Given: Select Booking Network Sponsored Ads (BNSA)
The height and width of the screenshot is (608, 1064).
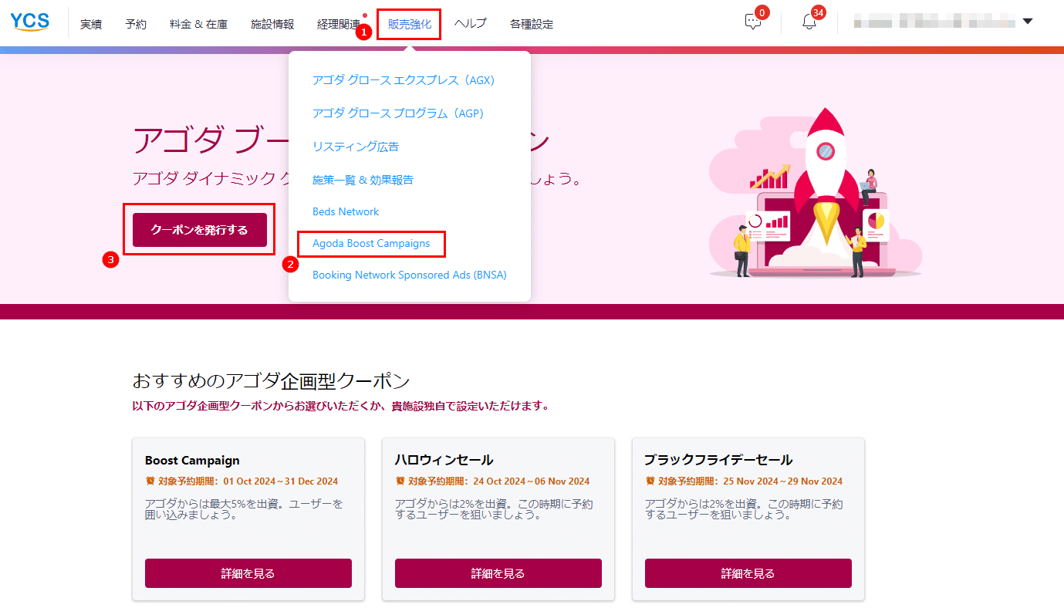Looking at the screenshot, I should (x=410, y=275).
